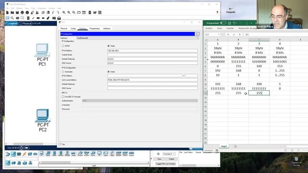Click the Add Complex PDU open envelope icon

coord(59,18)
